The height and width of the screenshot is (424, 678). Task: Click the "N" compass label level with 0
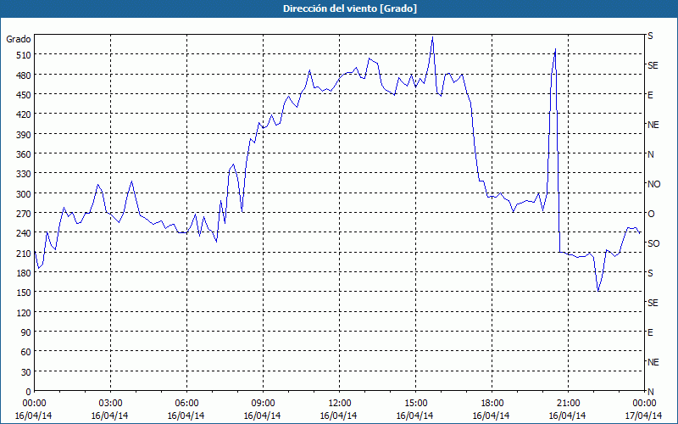650,392
